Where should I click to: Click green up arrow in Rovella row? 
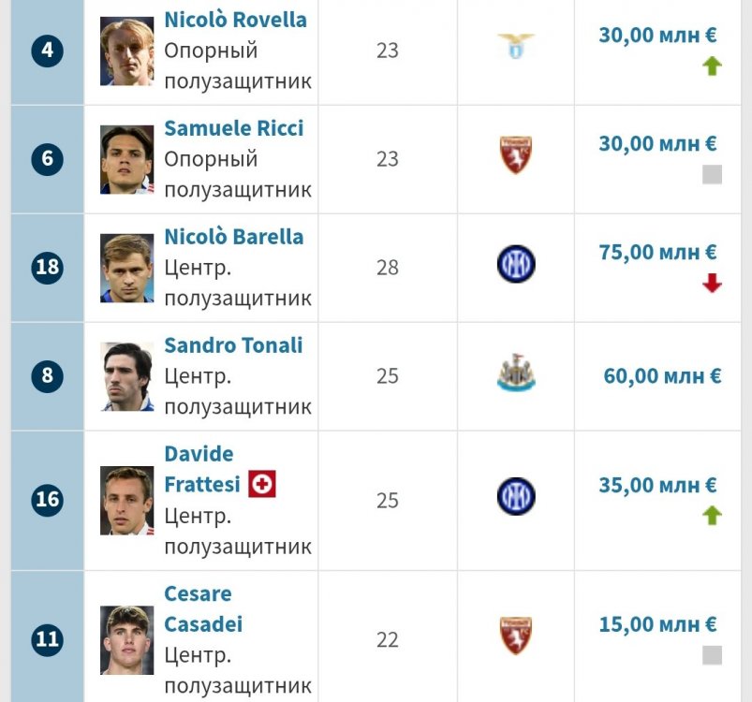tap(712, 66)
